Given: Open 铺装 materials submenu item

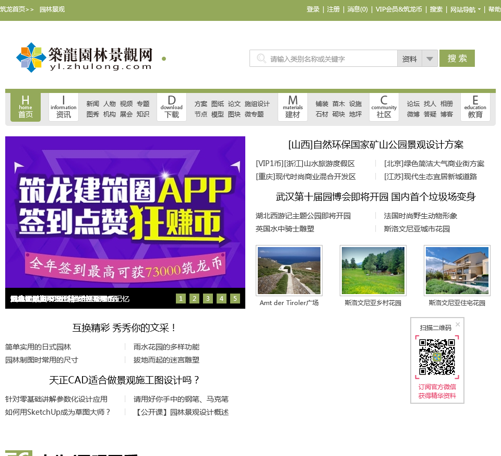Looking at the screenshot, I should [x=322, y=103].
